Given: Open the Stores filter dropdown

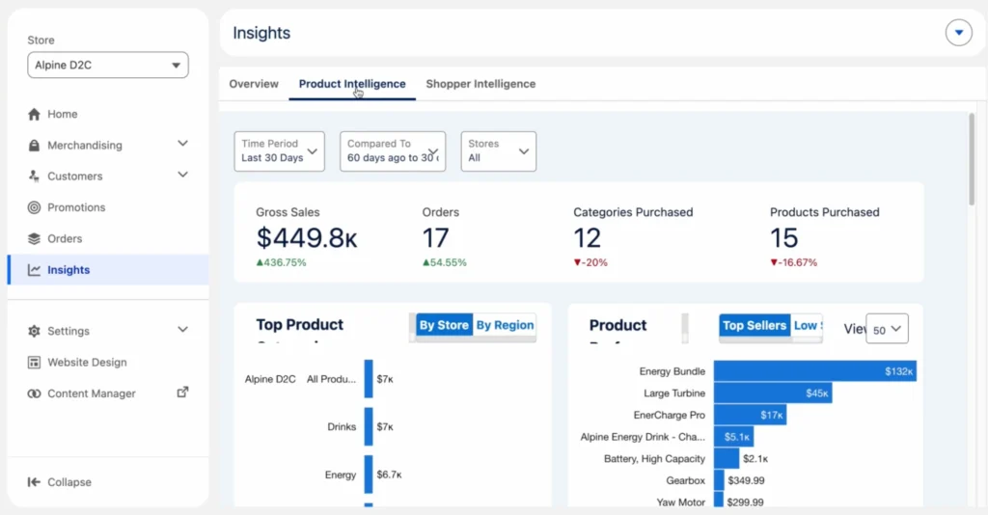Looking at the screenshot, I should 499,151.
